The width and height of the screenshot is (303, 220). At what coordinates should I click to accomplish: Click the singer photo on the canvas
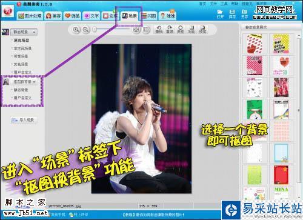click(x=141, y=119)
